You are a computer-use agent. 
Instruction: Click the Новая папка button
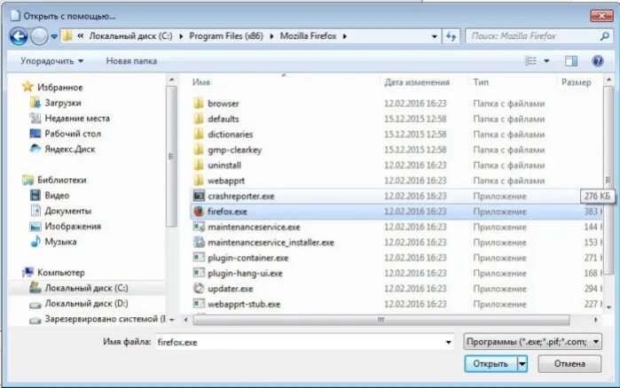[131, 61]
